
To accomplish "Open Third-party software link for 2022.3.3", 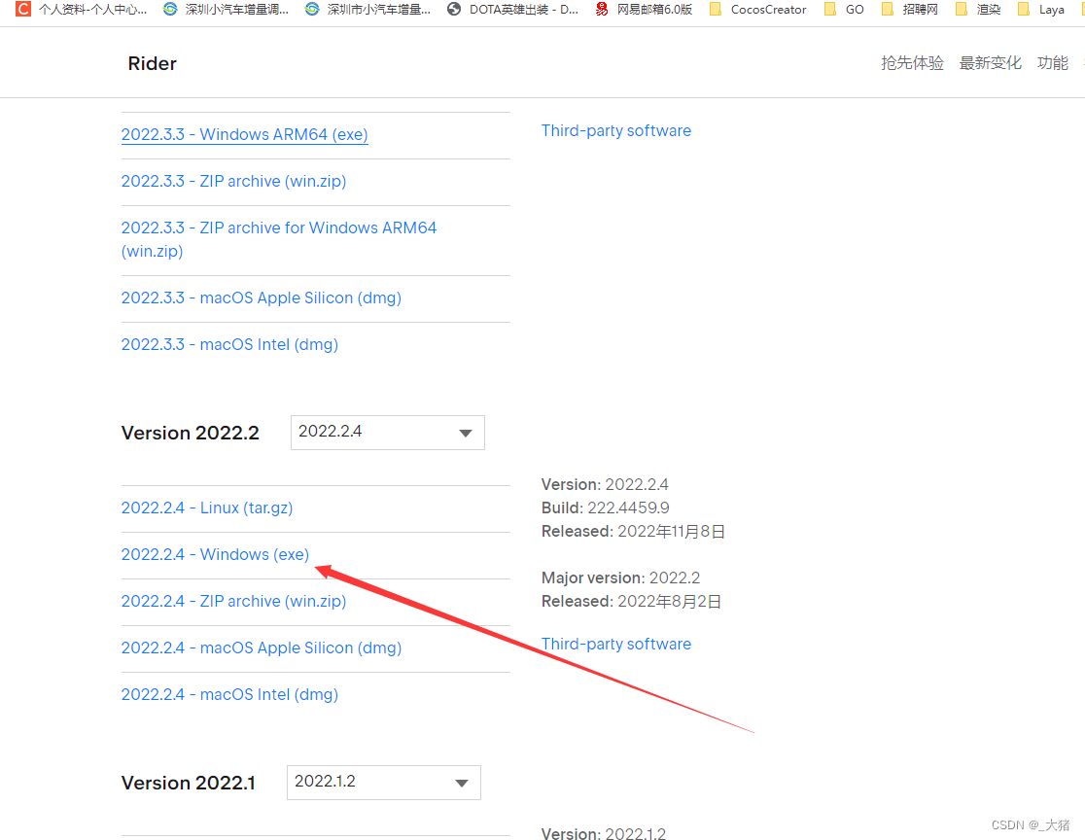I will [x=615, y=131].
